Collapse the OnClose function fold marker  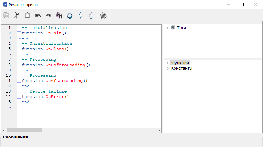[x=19, y=49]
